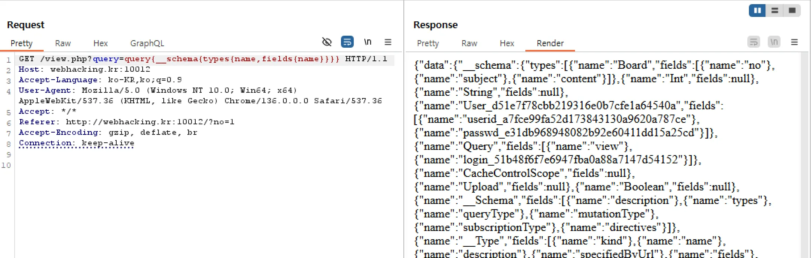Switch to top-bottom layout view
This screenshot has width=811, height=258.
pos(774,11)
